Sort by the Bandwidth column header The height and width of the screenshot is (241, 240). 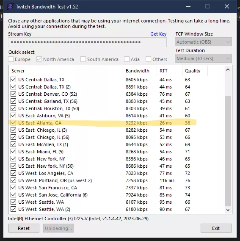coord(140,71)
